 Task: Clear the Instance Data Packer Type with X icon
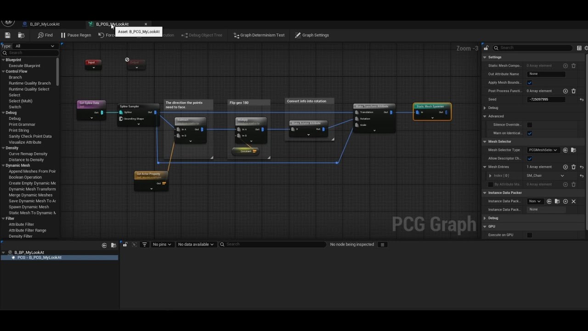point(573,201)
